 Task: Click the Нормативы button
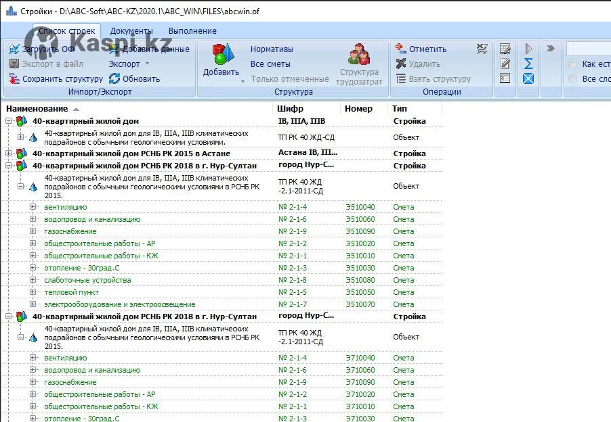[x=272, y=49]
